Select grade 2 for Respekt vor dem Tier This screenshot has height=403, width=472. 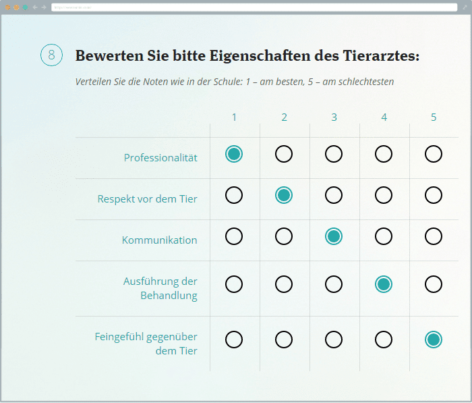[284, 195]
